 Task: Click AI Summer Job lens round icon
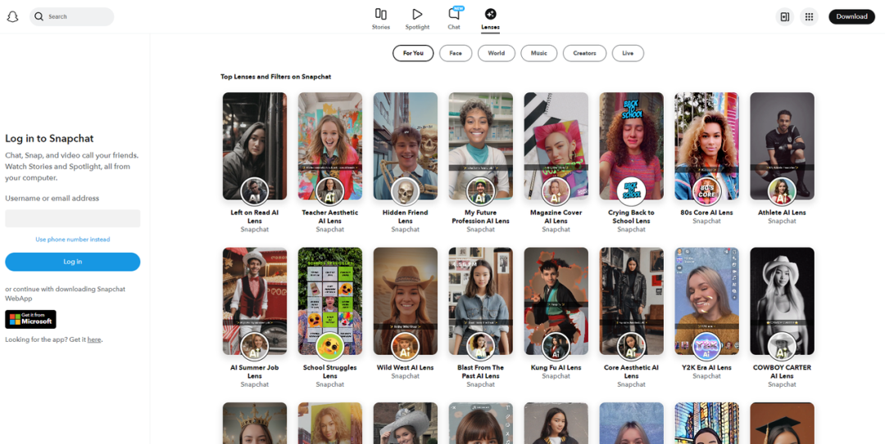255,347
